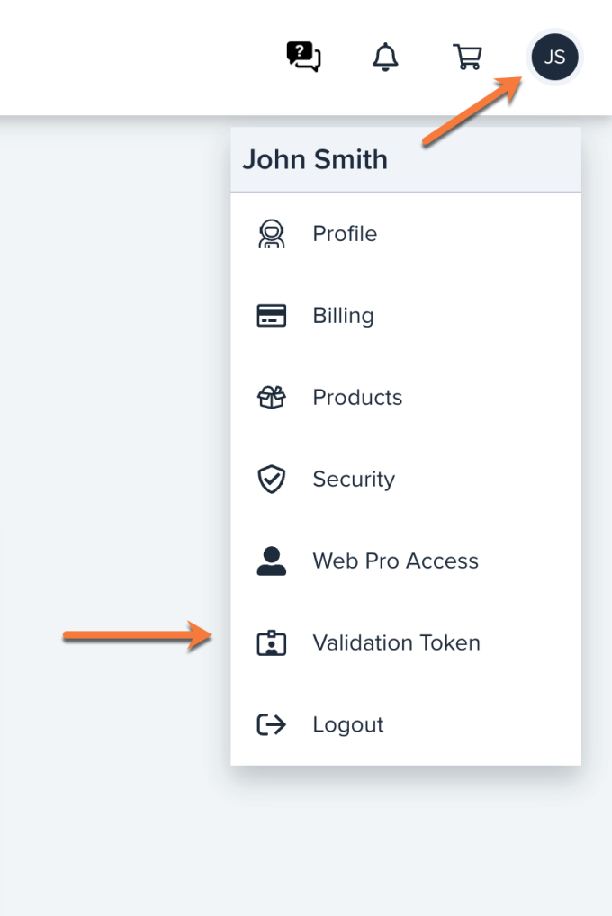
Task: Click the account avatar to close the menu
Action: coord(555,56)
